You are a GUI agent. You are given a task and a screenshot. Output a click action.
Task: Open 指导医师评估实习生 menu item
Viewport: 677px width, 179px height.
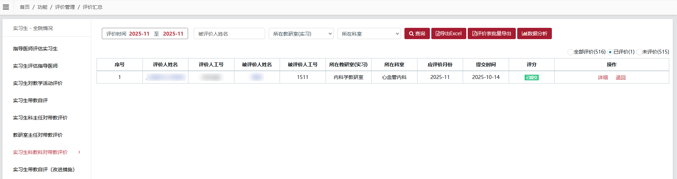click(35, 49)
